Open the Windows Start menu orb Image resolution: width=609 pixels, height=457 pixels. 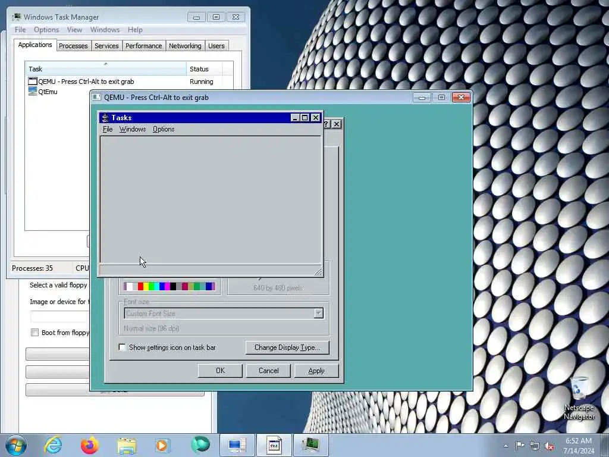16,445
